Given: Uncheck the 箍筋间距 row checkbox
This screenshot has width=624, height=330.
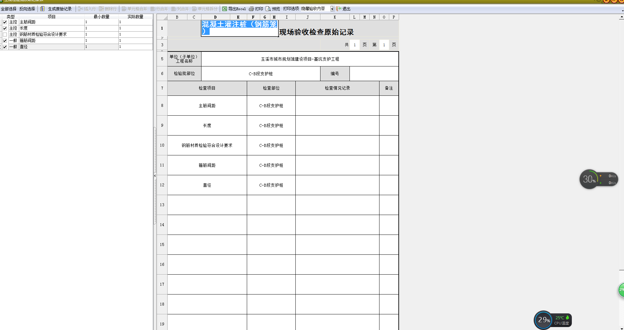Looking at the screenshot, I should click(x=5, y=41).
